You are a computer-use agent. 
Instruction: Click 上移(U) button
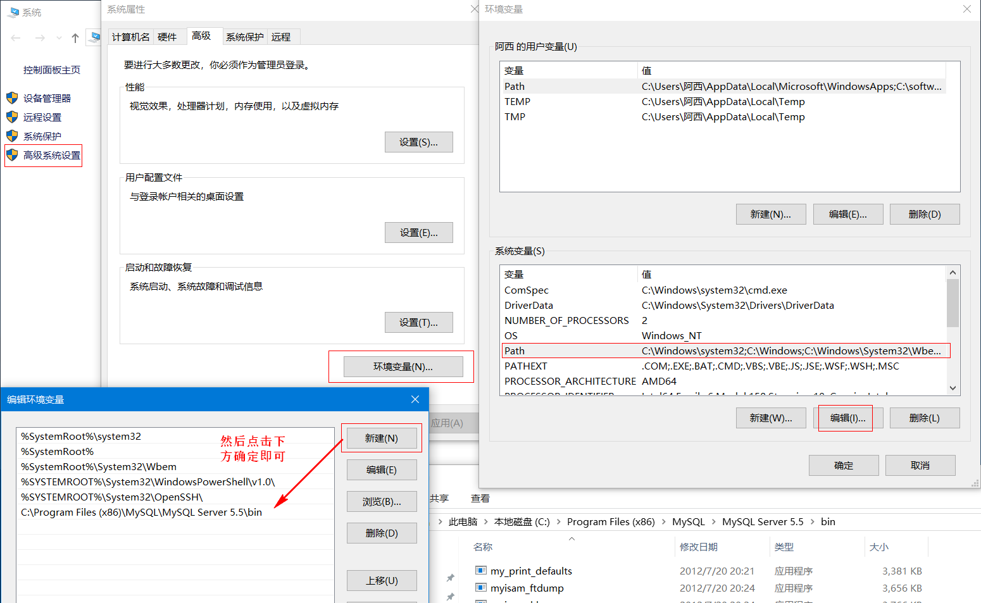pos(382,581)
